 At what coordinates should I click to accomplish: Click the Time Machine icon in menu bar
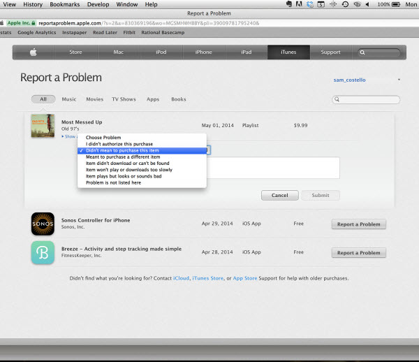[345, 4]
